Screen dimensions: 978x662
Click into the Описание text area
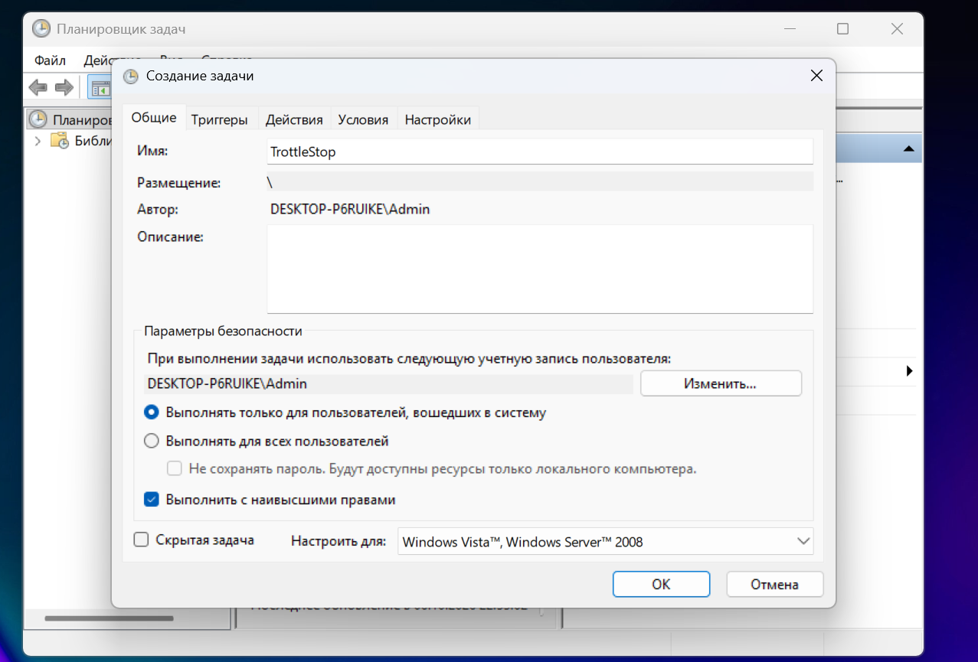point(540,269)
